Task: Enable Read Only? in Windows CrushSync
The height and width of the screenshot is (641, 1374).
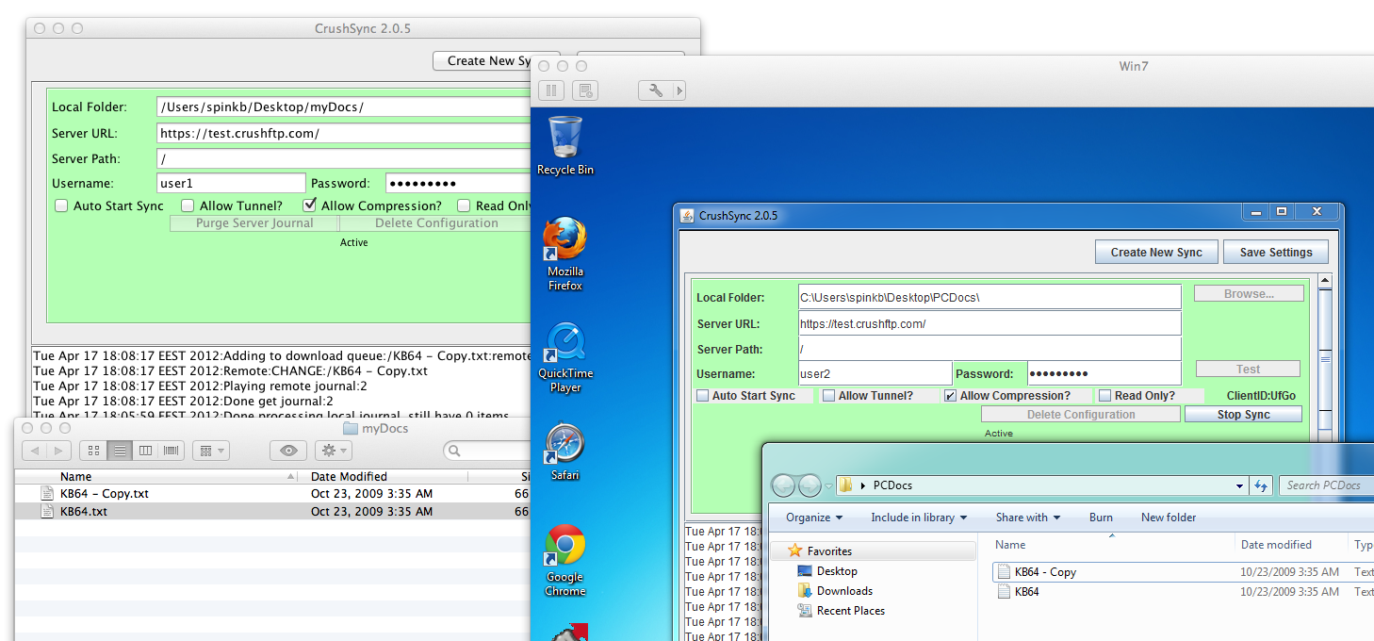Action: [1105, 396]
